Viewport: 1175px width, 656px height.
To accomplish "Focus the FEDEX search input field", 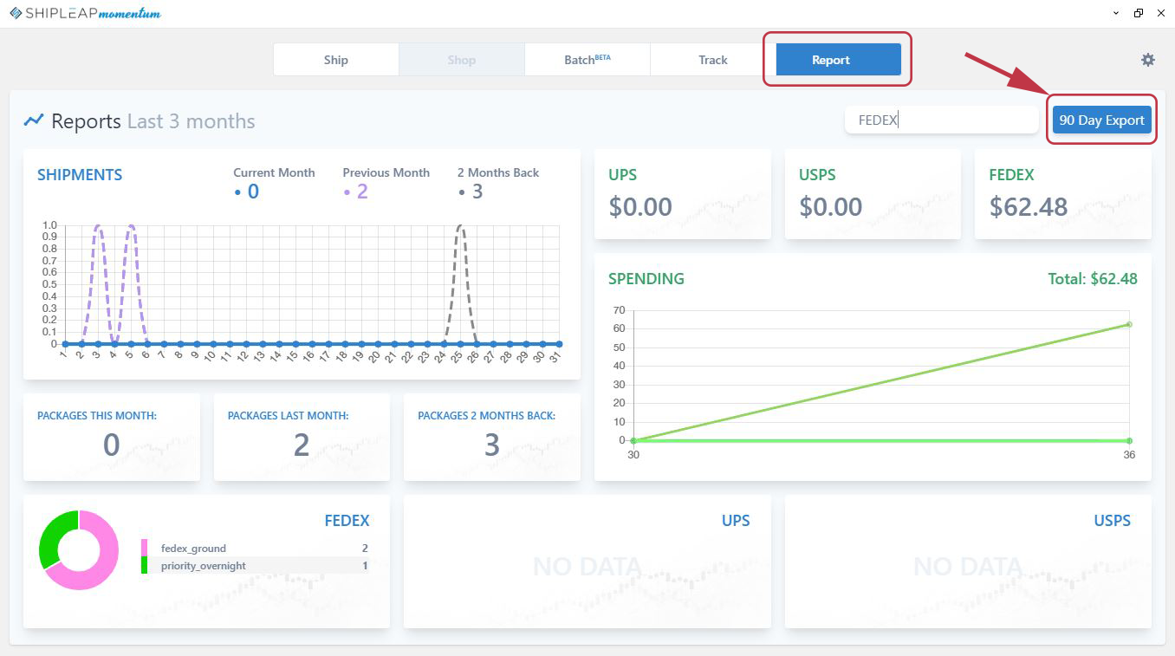I will pyautogui.click(x=942, y=120).
